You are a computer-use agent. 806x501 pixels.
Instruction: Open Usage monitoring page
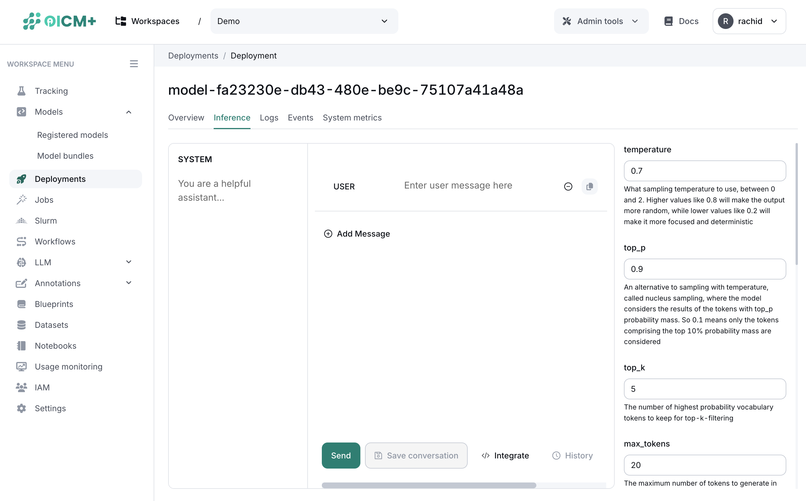tap(68, 366)
